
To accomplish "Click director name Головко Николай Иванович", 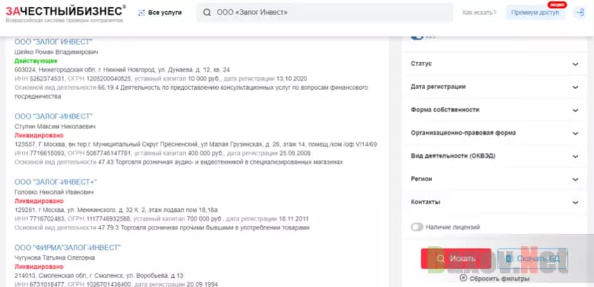I will pyautogui.click(x=54, y=192).
